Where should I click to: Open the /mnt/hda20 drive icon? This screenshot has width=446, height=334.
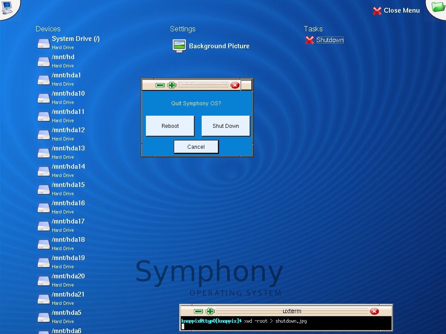(44, 281)
